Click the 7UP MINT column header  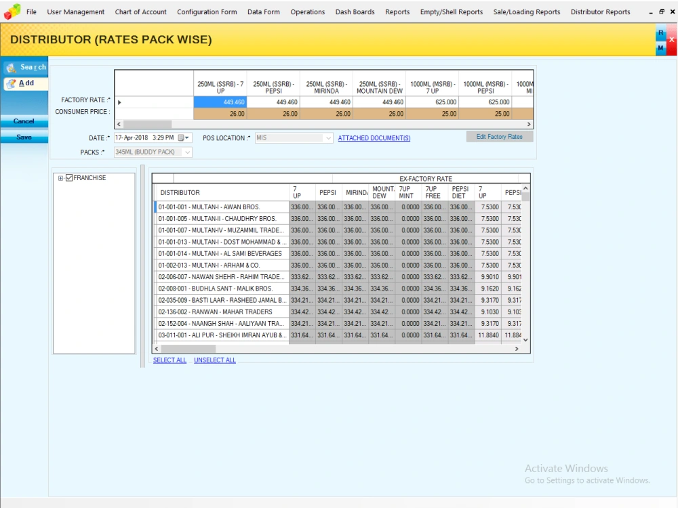(x=408, y=192)
